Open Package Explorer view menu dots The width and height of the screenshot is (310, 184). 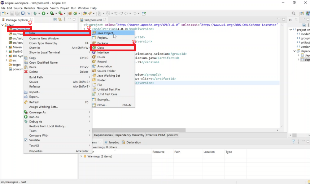point(65,20)
